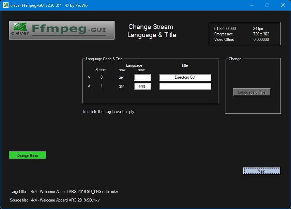Click the 24 fps value
This screenshot has height=209, width=291.
[258, 29]
